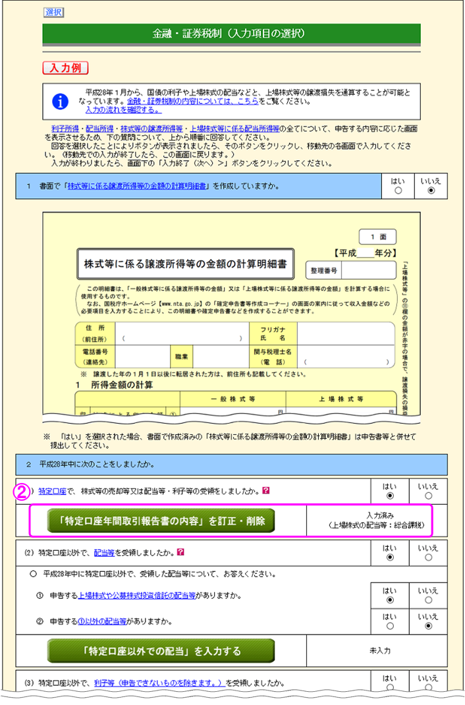Select いいえ for ① 上場株式の配当等
This screenshot has height=705, width=465.
pos(428,600)
